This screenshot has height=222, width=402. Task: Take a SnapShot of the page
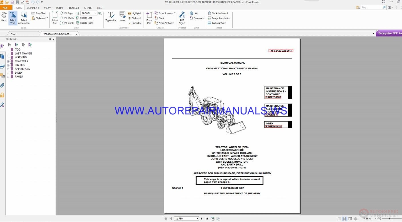point(39,13)
